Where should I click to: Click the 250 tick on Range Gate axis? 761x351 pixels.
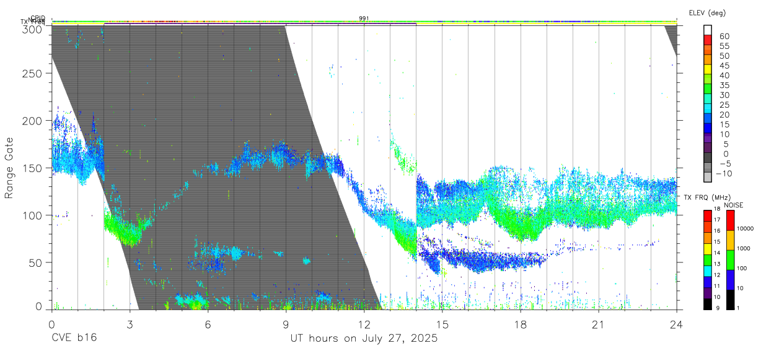pos(33,74)
